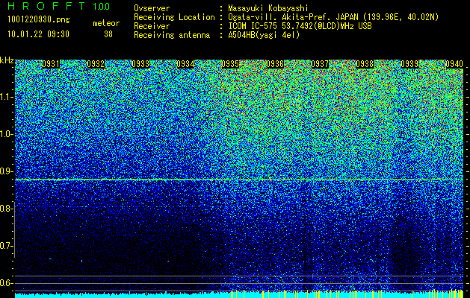The height and width of the screenshot is (298, 470).
Task: Click the 1.1 kHz axis label
Action: tap(6, 97)
